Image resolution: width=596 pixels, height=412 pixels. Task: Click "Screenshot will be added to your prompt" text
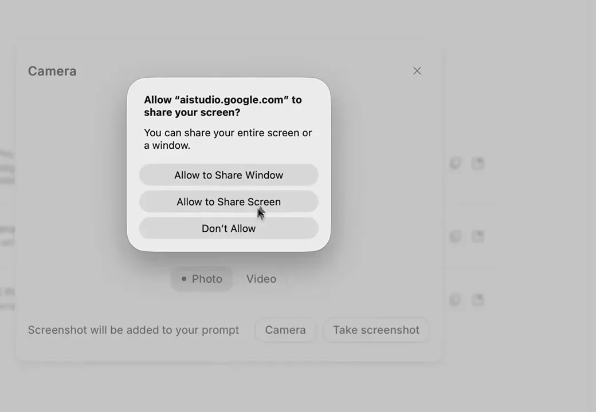click(x=134, y=330)
